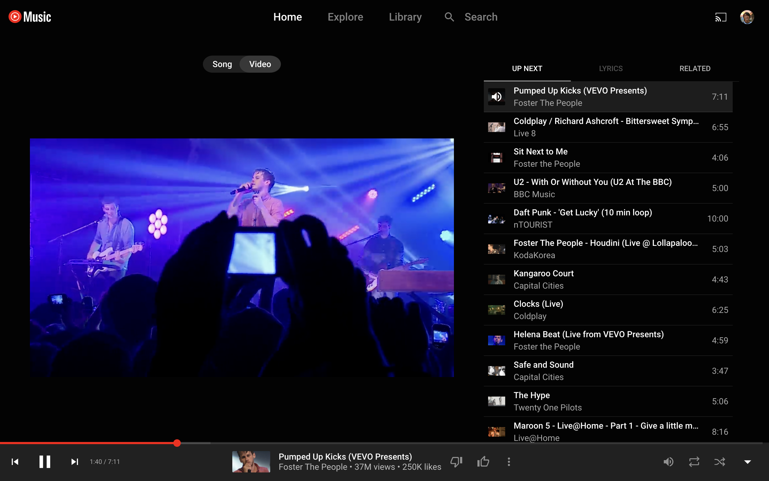Click the search magnifier icon
Image resolution: width=769 pixels, height=481 pixels.
click(449, 17)
